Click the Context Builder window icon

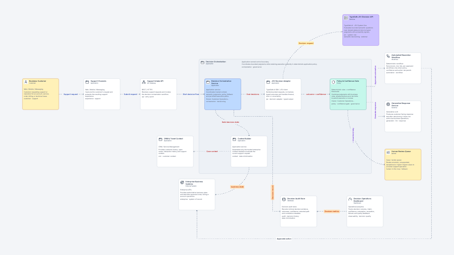pyautogui.click(x=234, y=139)
